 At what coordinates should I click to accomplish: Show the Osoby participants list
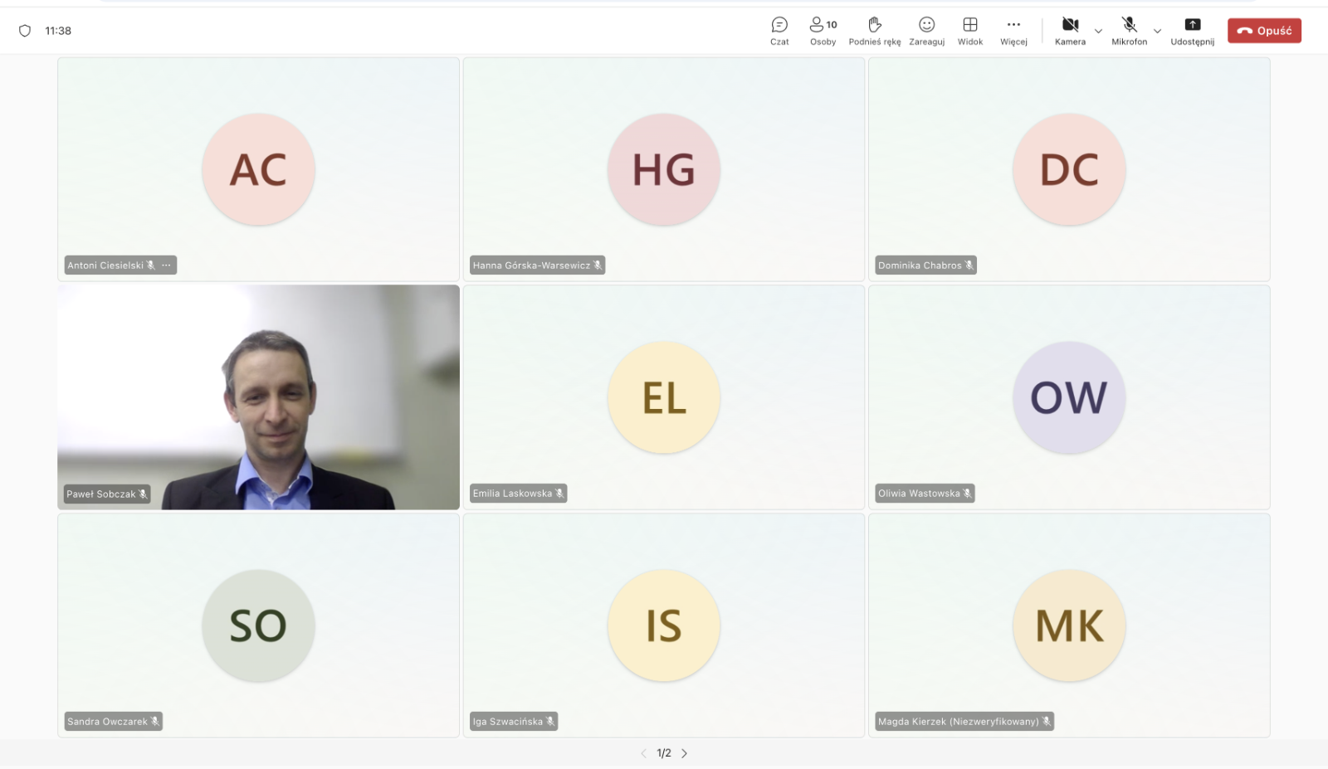823,31
